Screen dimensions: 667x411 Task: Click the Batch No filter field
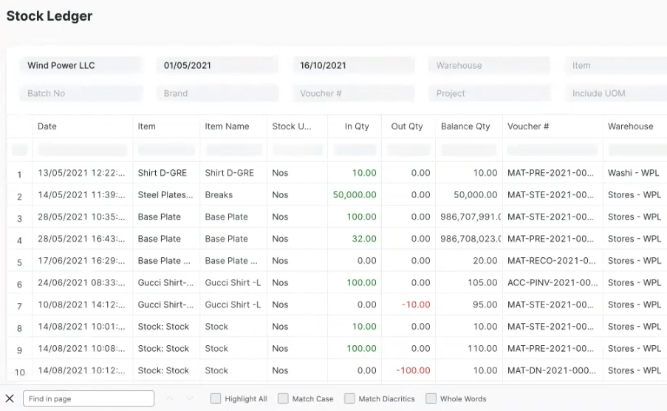(80, 93)
